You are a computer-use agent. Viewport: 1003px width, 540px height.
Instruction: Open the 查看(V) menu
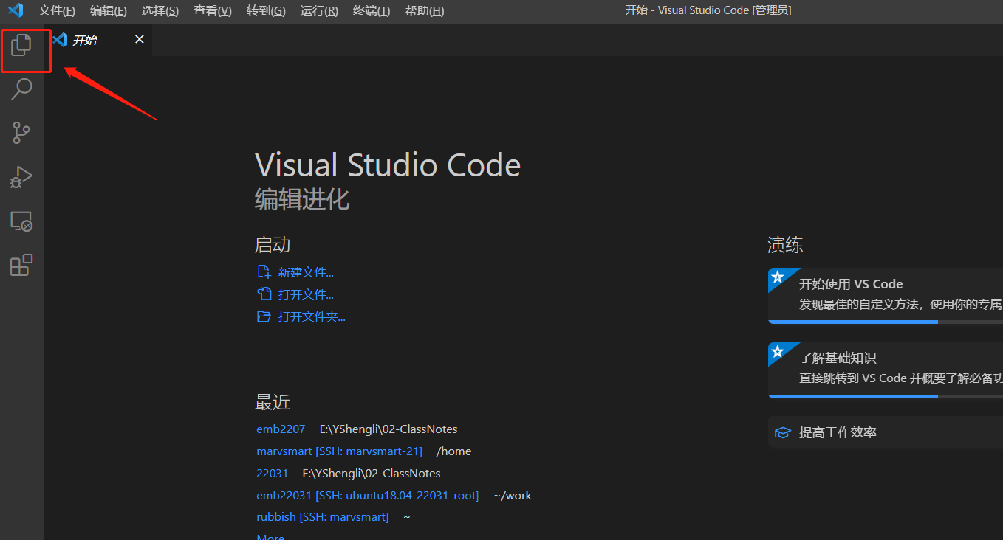point(213,10)
